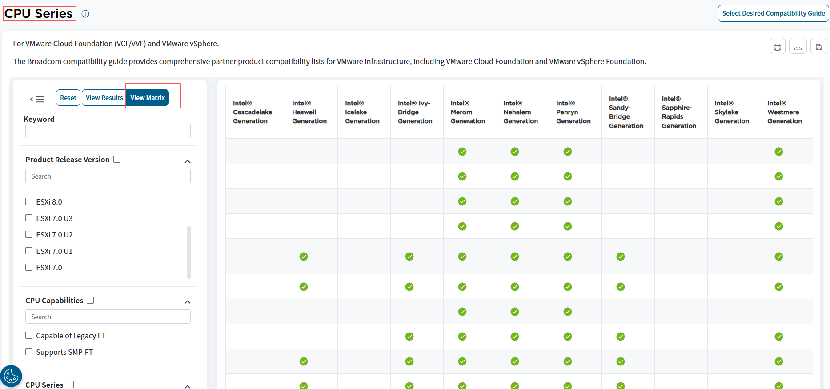Focus the Keyword input field
This screenshot has height=389, width=830.
coord(108,131)
